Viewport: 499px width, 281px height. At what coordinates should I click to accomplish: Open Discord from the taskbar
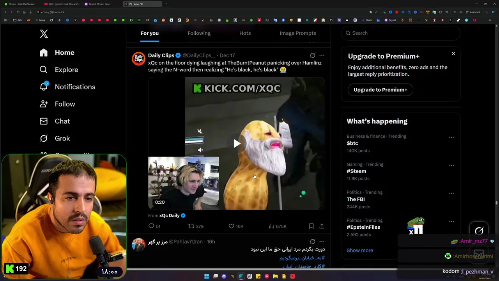[224, 276]
